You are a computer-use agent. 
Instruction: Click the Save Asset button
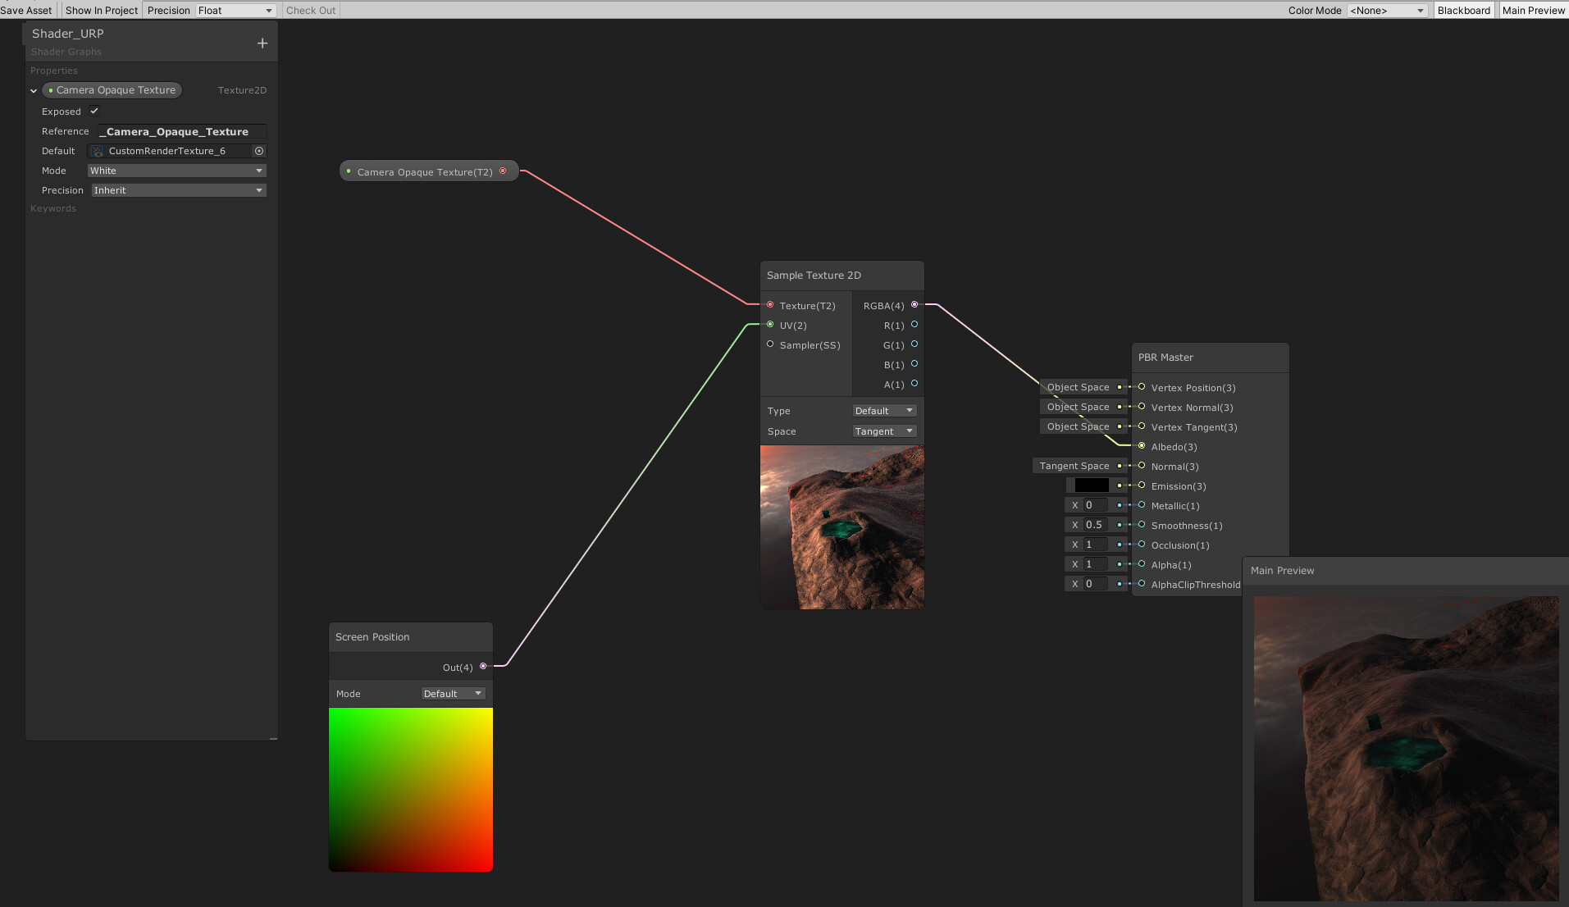(x=25, y=10)
